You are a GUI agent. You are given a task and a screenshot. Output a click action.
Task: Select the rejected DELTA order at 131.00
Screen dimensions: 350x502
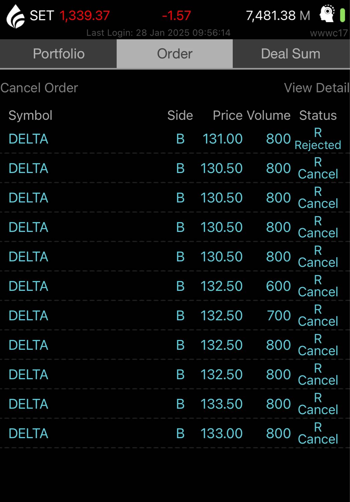(175, 139)
